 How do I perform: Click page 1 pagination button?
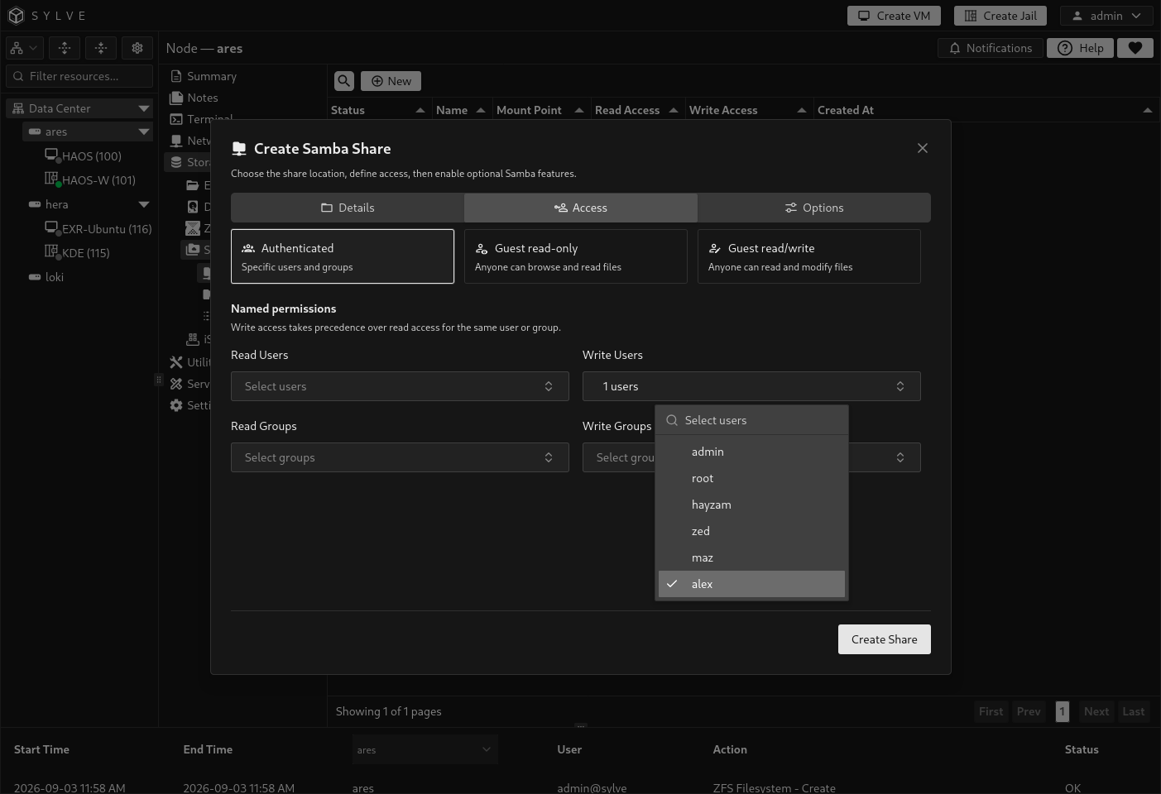(x=1063, y=711)
